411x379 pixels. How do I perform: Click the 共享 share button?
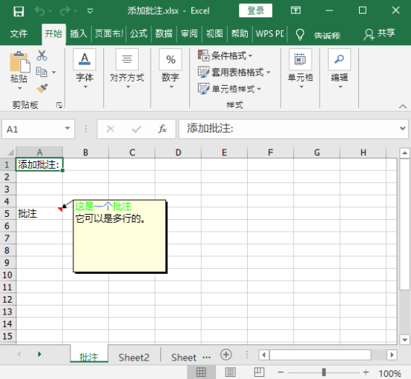coord(379,33)
